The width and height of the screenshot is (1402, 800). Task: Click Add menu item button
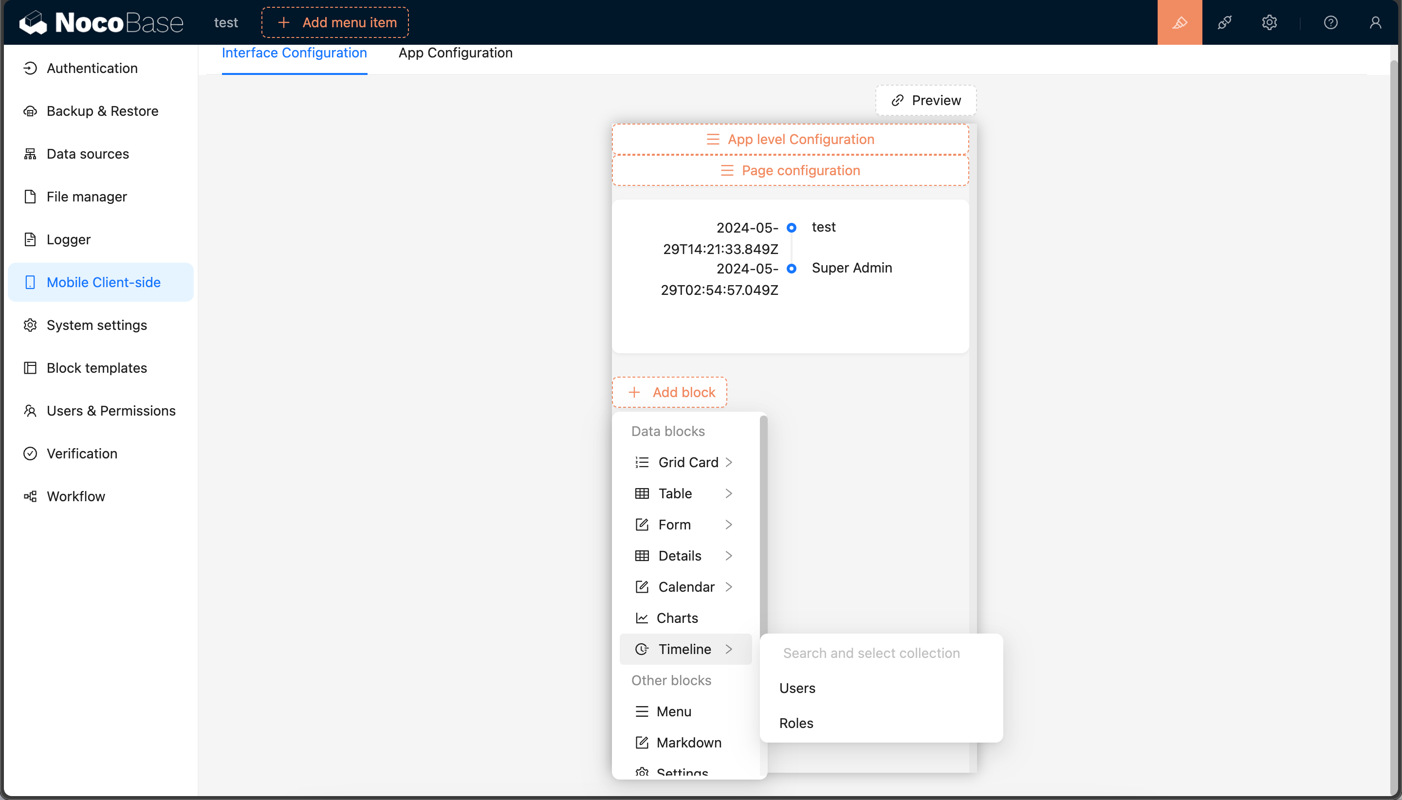click(335, 22)
